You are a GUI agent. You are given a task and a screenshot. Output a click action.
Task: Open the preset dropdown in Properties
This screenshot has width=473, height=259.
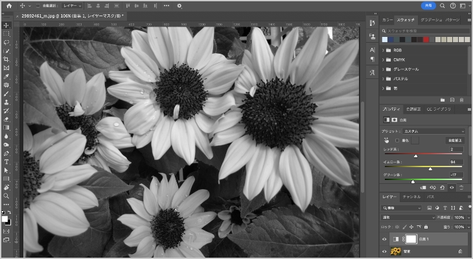pyautogui.click(x=434, y=131)
